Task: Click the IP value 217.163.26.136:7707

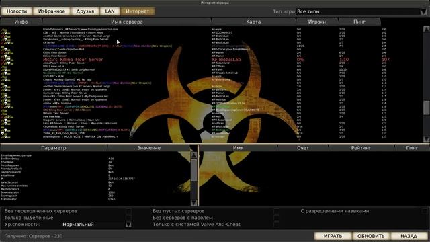Action: 122,179
